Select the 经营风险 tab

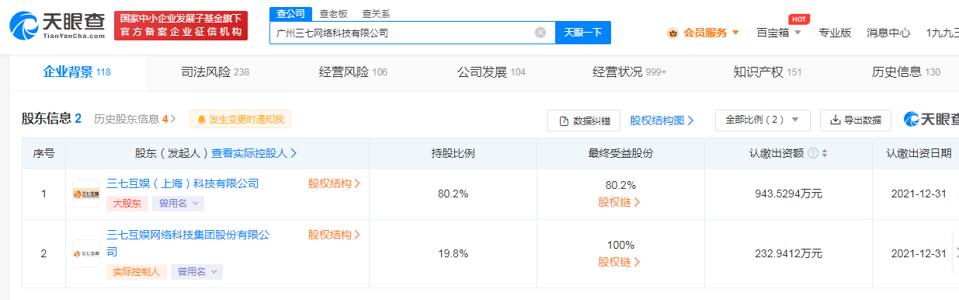pyautogui.click(x=353, y=72)
